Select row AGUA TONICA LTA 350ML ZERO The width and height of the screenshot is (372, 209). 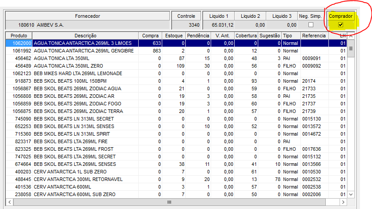point(176,66)
